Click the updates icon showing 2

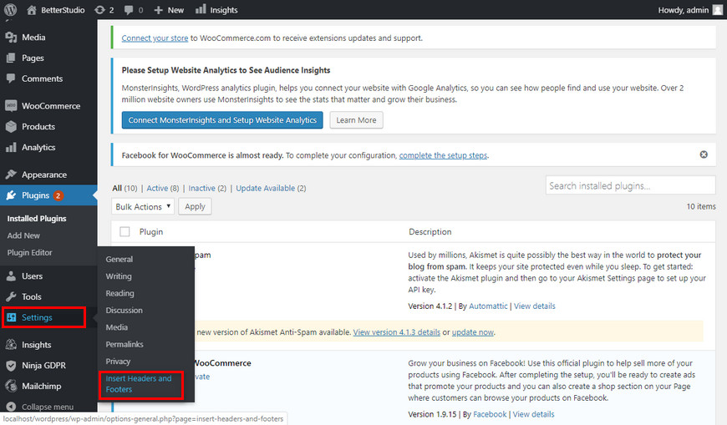(x=99, y=10)
